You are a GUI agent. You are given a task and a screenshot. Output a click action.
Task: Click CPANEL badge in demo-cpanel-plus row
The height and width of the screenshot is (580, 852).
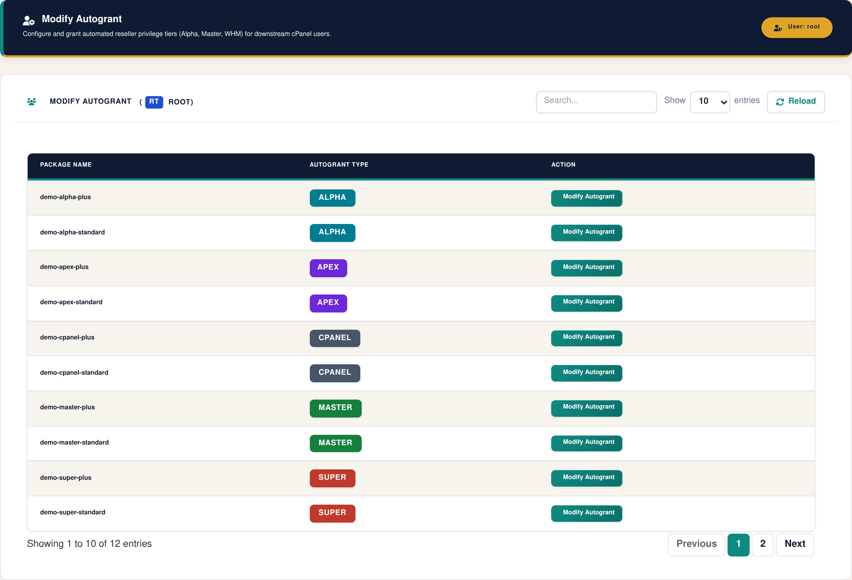click(x=335, y=338)
